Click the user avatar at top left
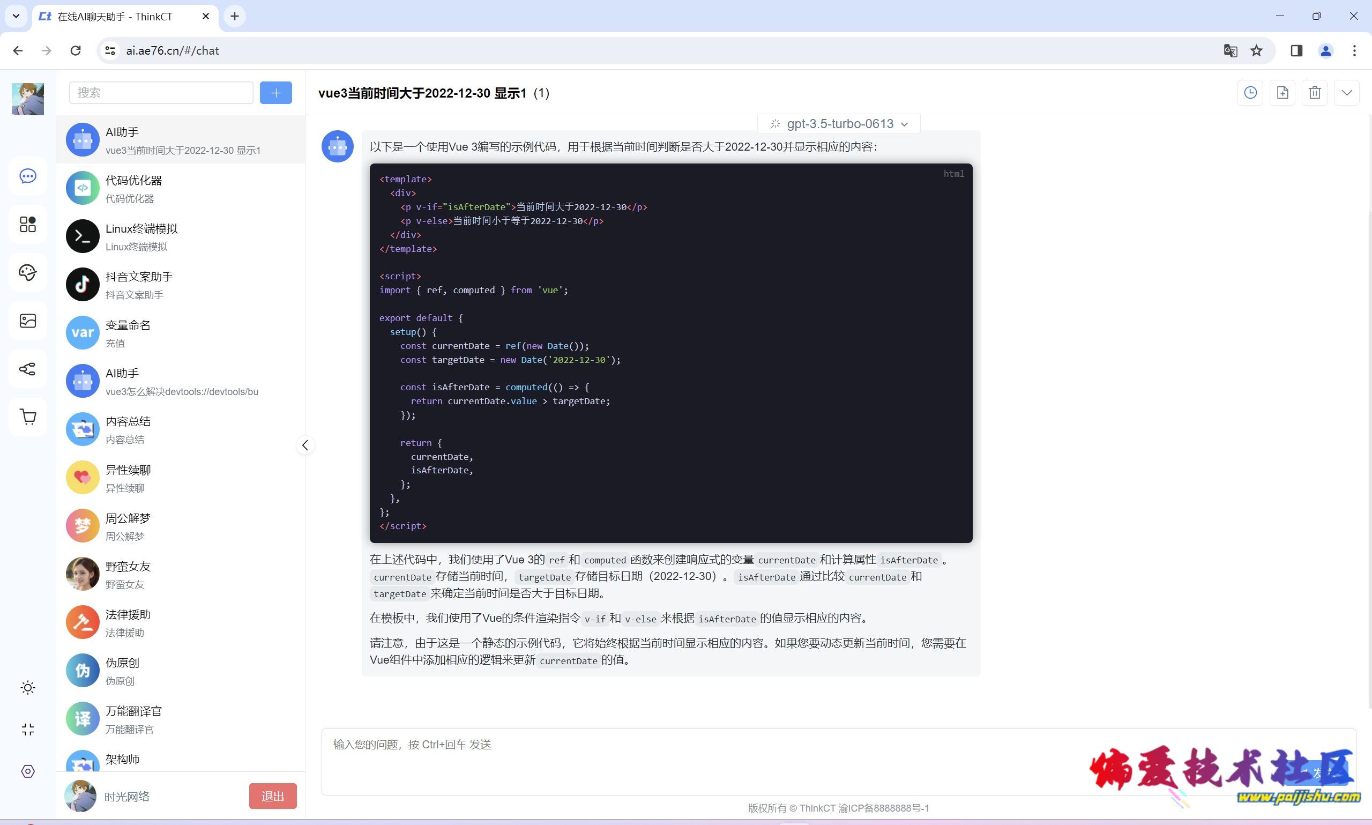This screenshot has height=825, width=1372. coord(28,99)
